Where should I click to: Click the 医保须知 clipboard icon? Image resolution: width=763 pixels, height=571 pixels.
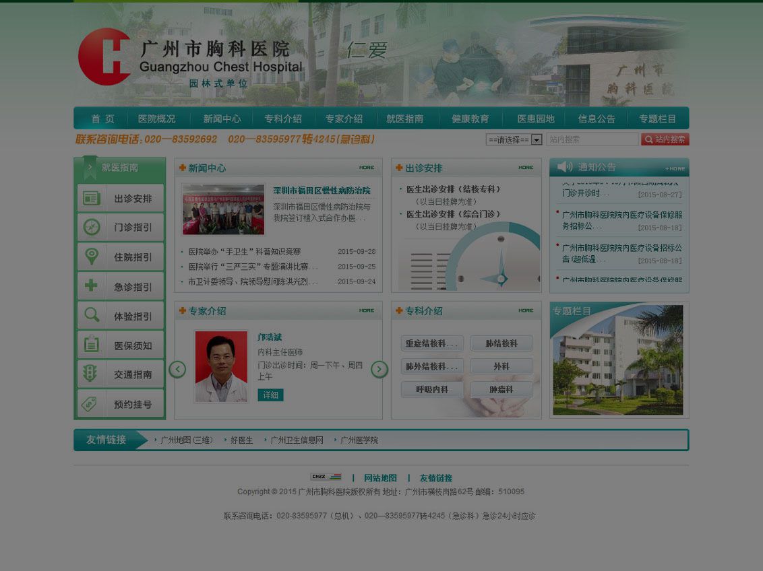point(92,345)
